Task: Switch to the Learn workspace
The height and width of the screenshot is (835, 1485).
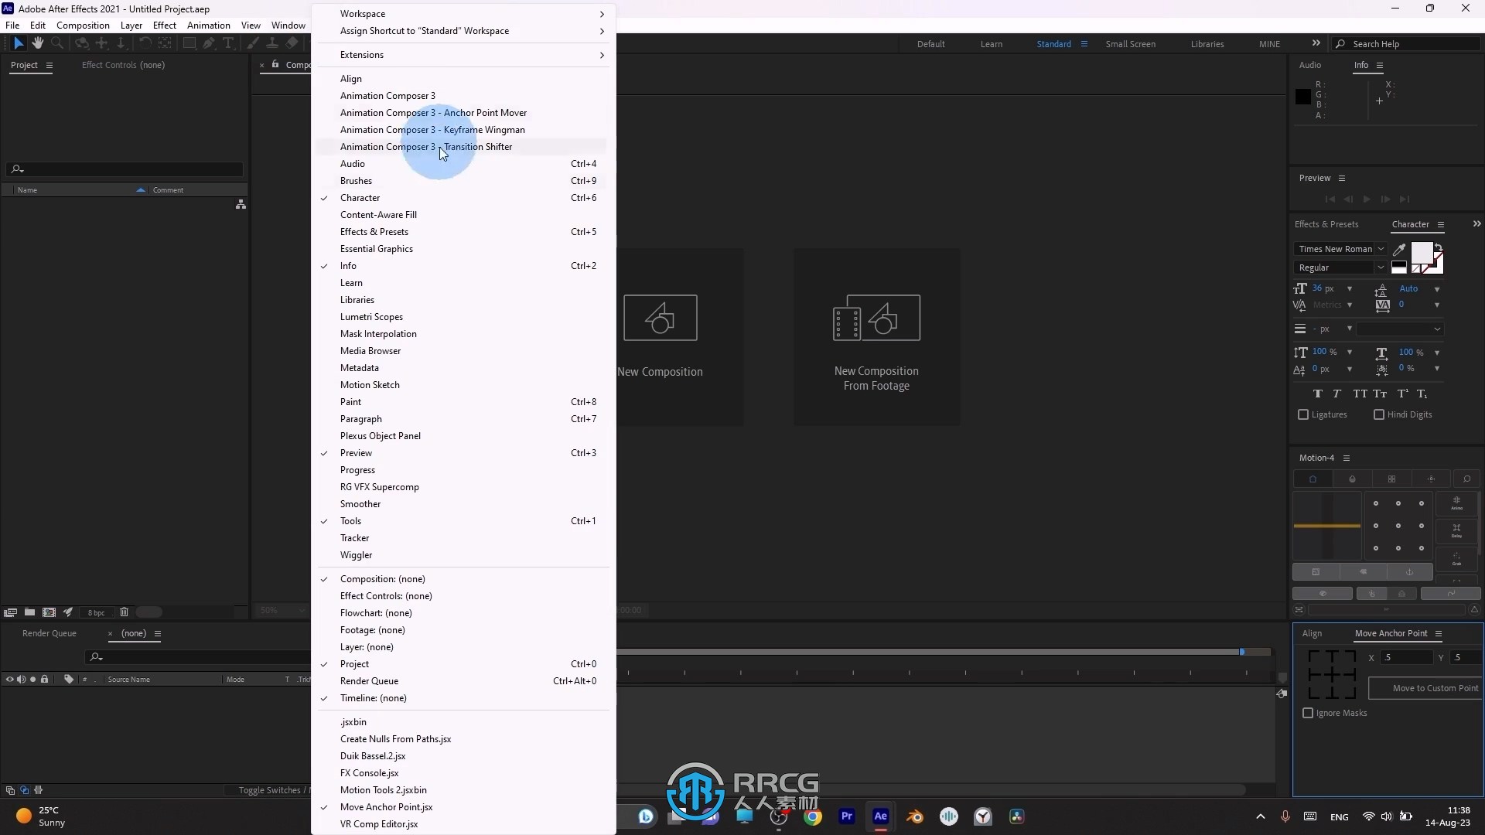Action: click(x=992, y=44)
